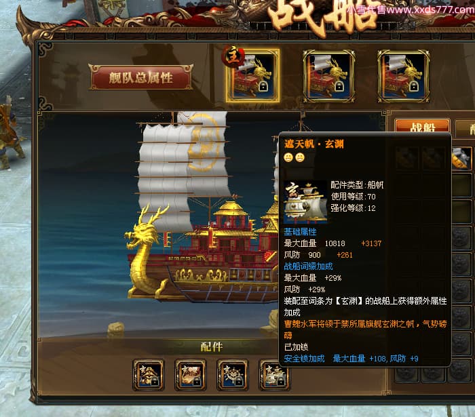This screenshot has height=417, width=475.
Task: Click the red 主 badge on the first ship
Action: (233, 56)
